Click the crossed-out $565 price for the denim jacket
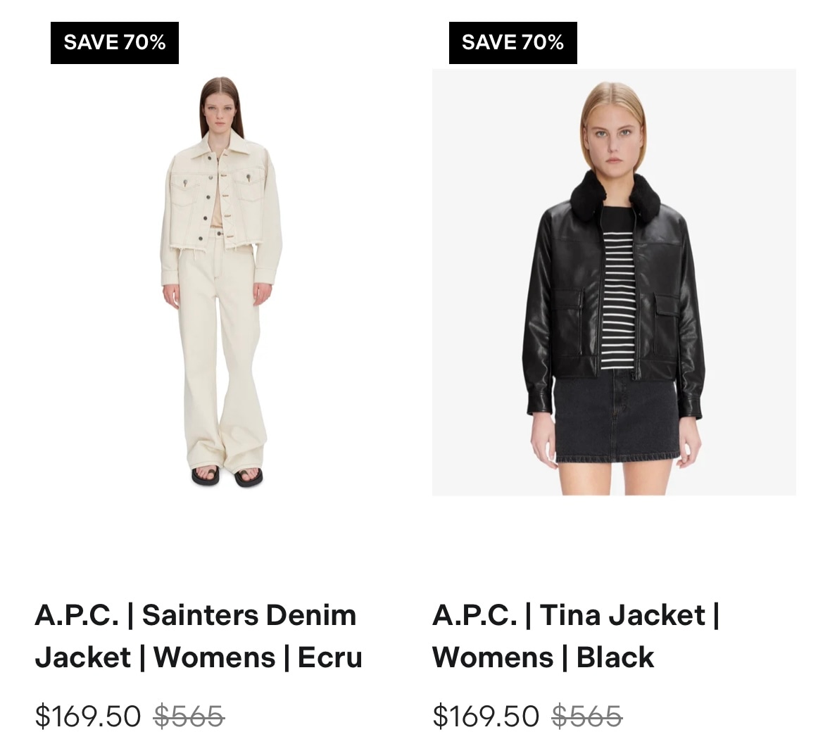 [189, 716]
